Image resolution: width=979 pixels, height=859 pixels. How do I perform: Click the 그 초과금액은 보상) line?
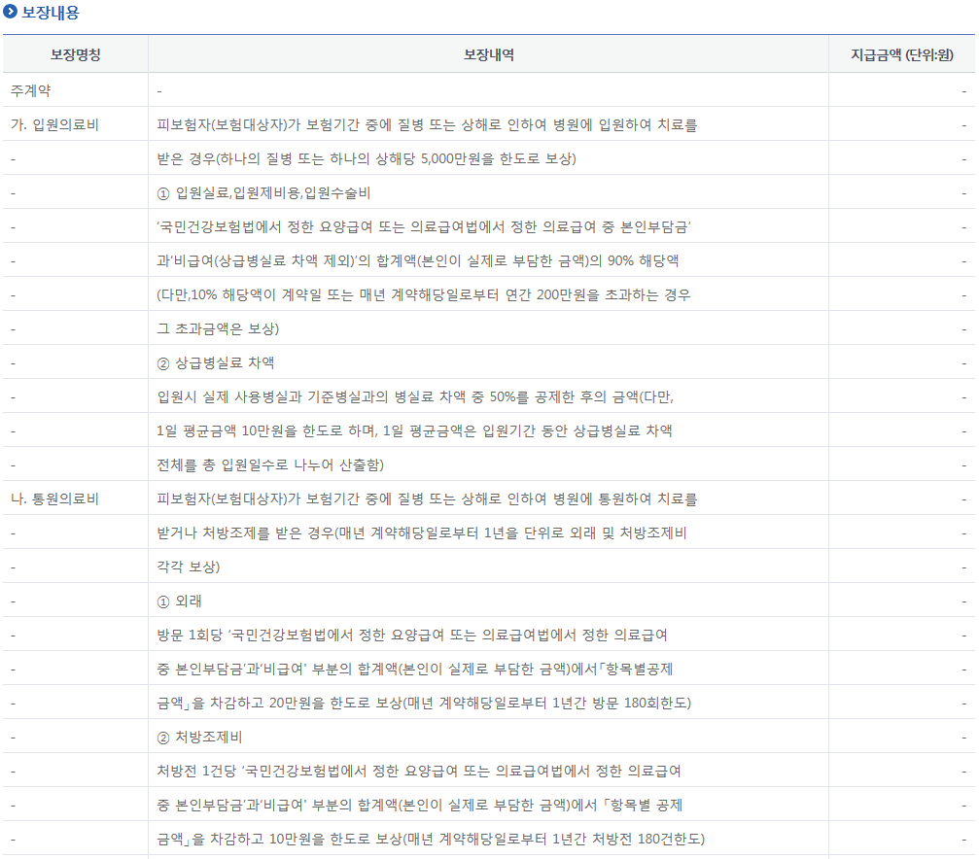tap(218, 328)
